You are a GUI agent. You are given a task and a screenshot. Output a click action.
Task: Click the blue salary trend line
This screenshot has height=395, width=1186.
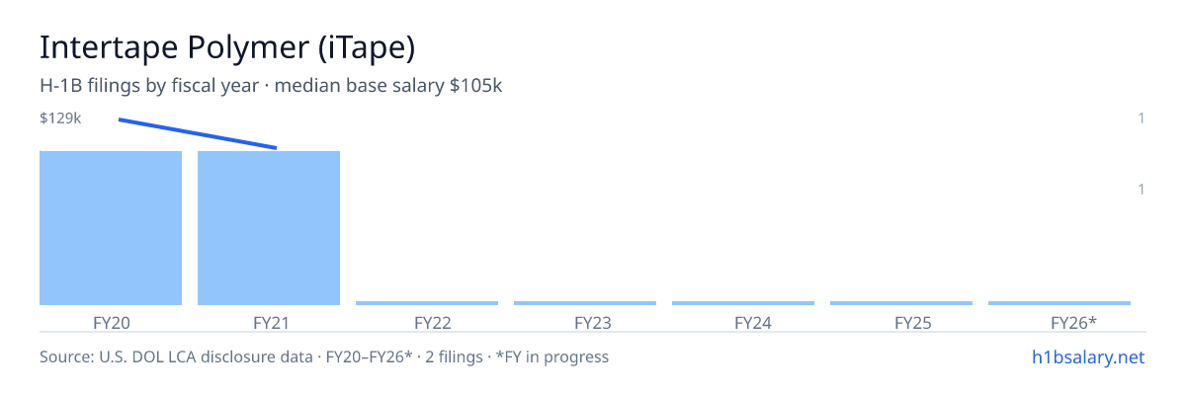(x=198, y=134)
